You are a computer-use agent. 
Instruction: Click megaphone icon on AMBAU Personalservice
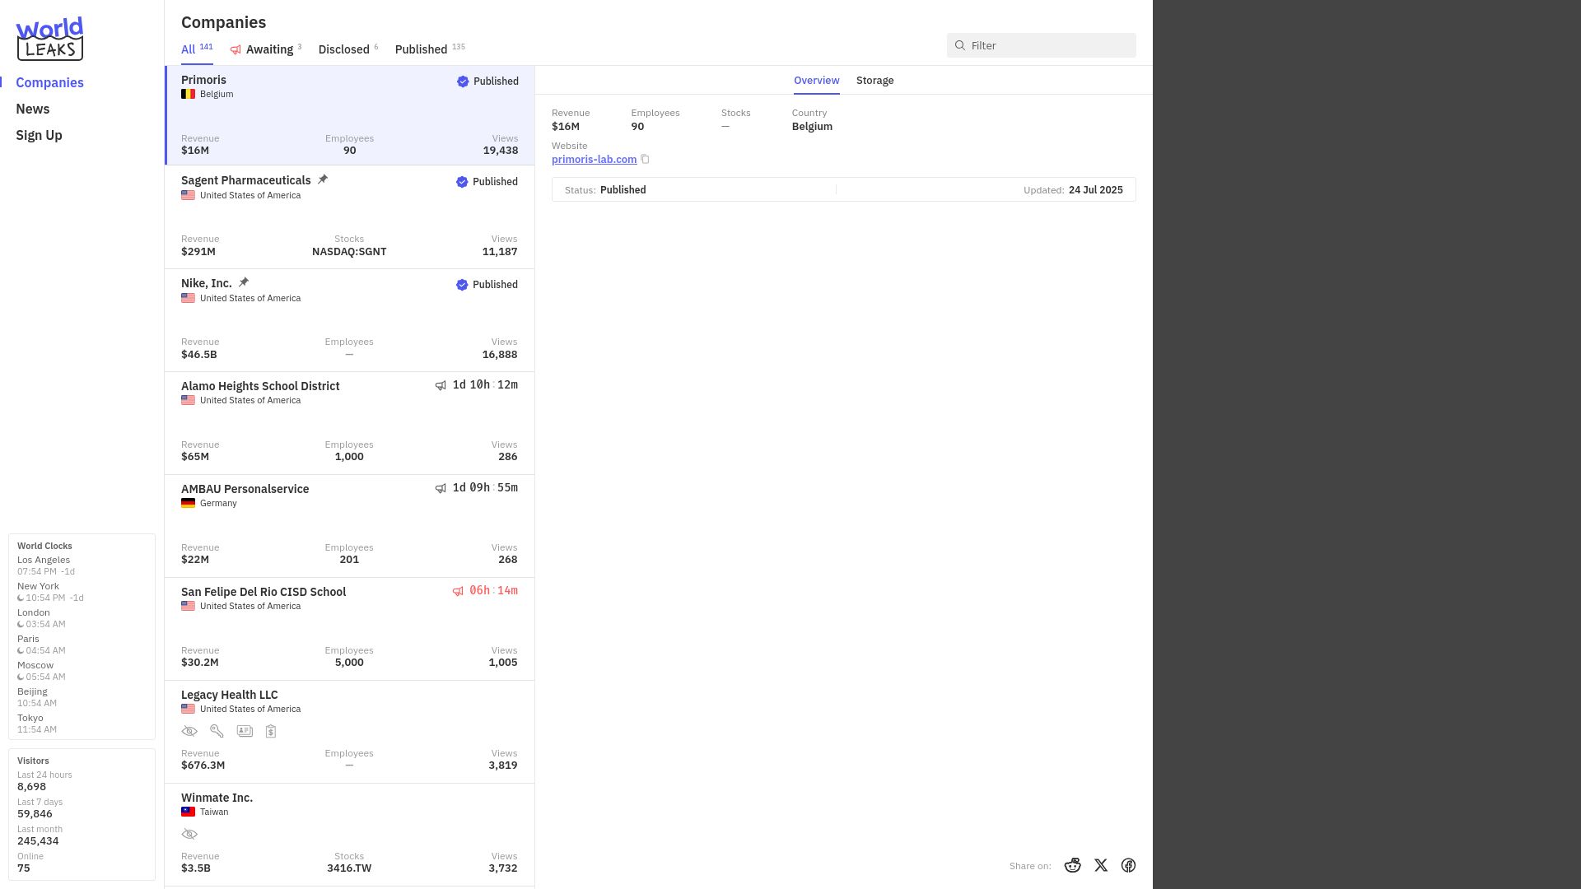point(441,488)
